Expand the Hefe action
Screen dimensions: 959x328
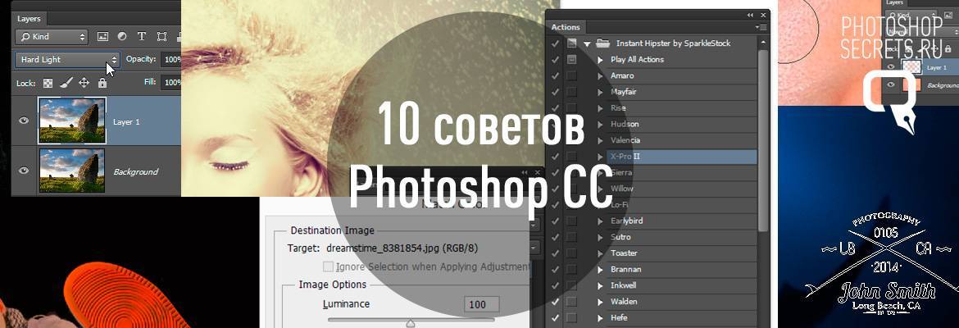pos(600,317)
